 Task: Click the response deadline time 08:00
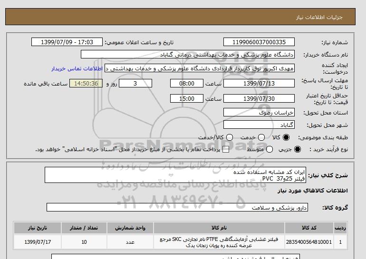187,83
